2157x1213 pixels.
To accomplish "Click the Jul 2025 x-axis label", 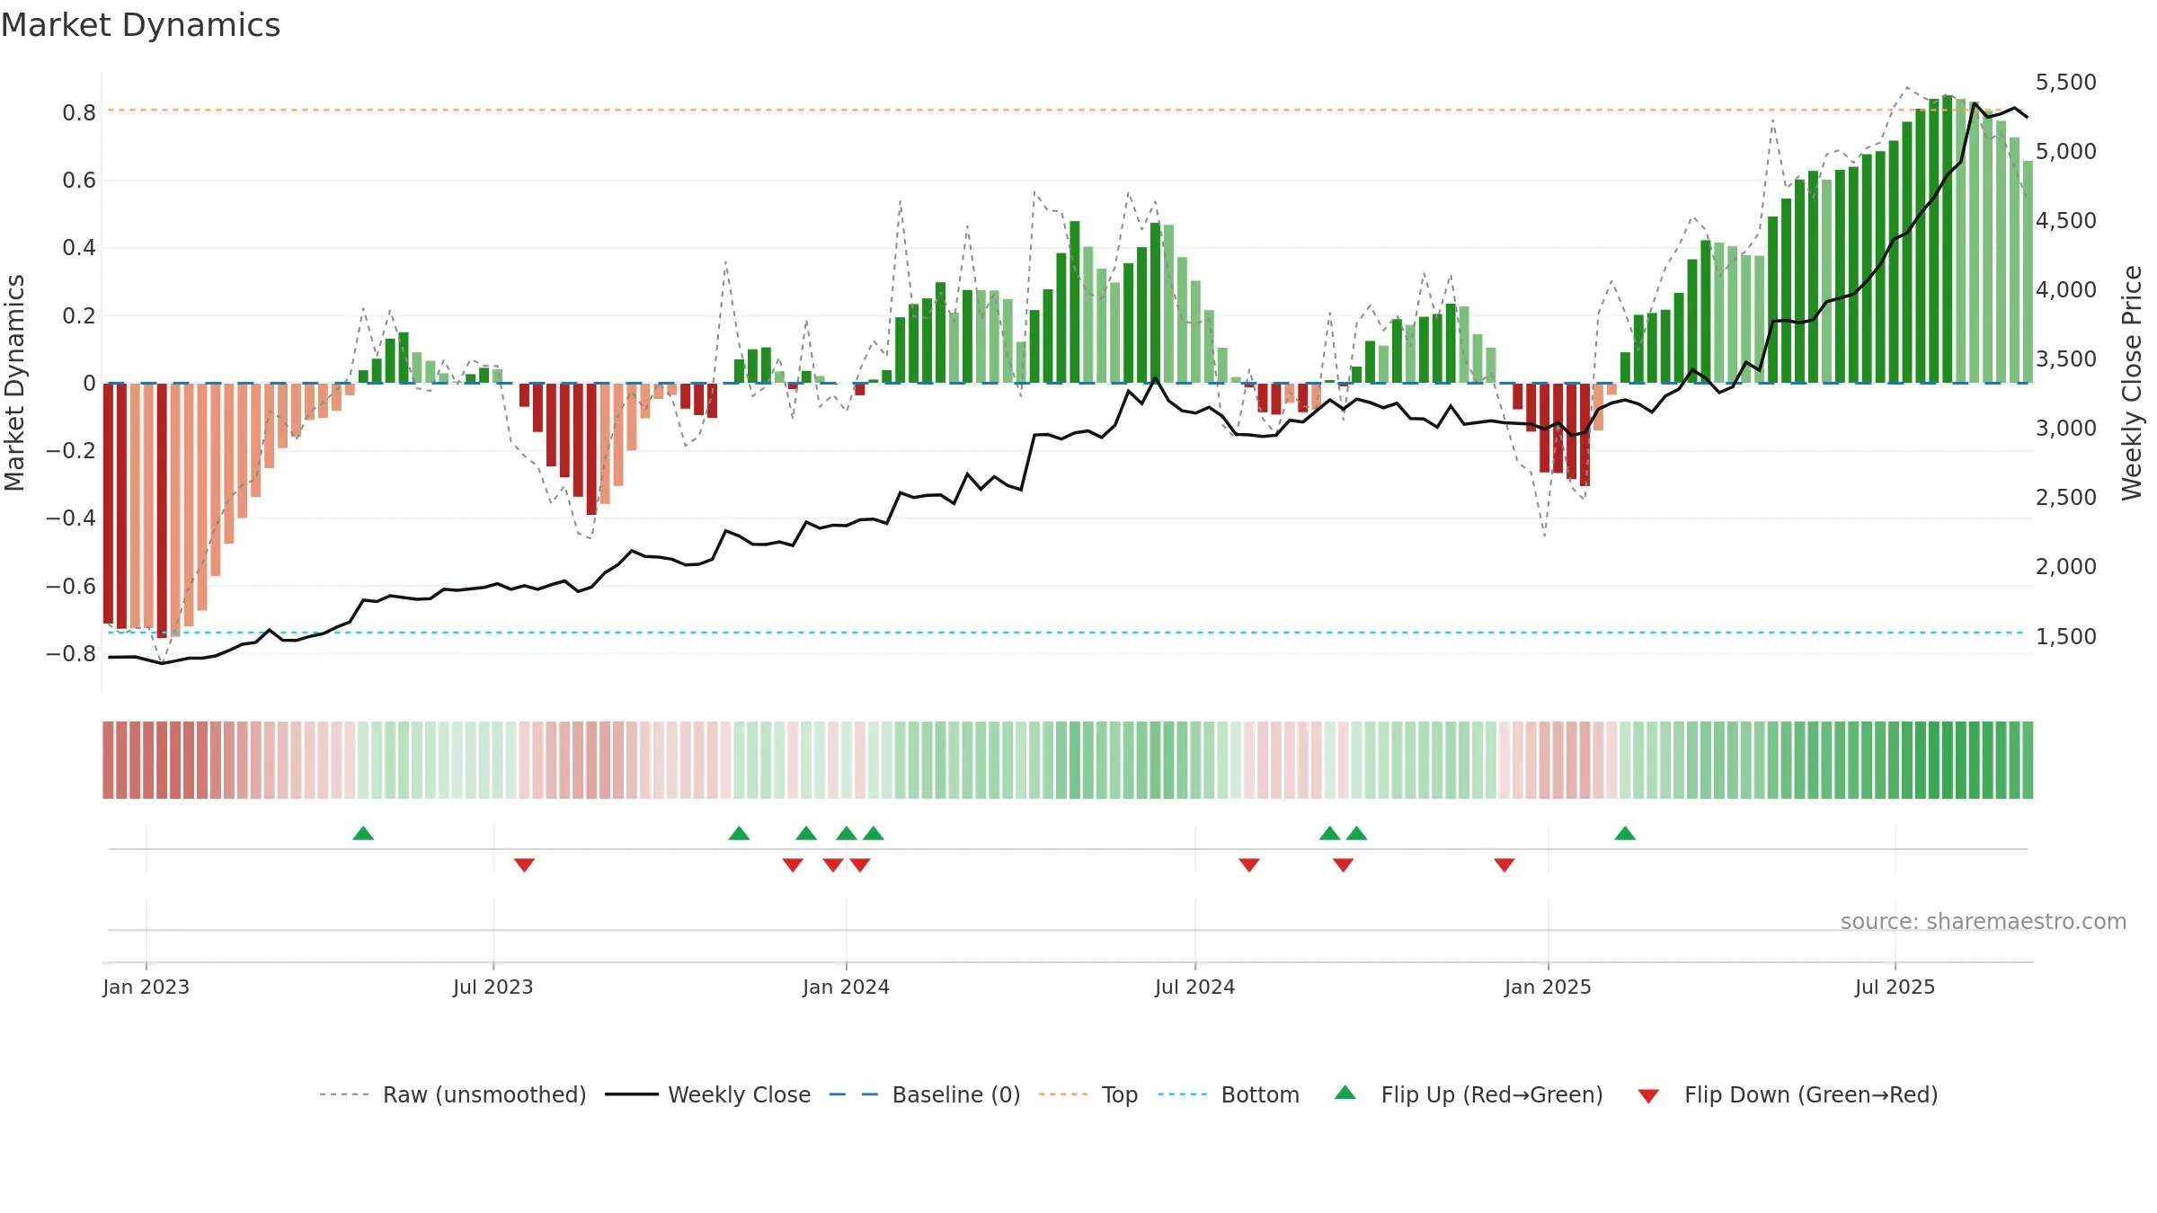I will point(1895,987).
